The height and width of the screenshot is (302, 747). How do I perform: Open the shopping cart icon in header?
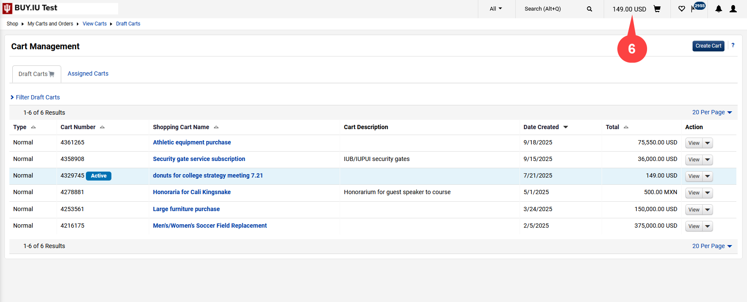657,9
